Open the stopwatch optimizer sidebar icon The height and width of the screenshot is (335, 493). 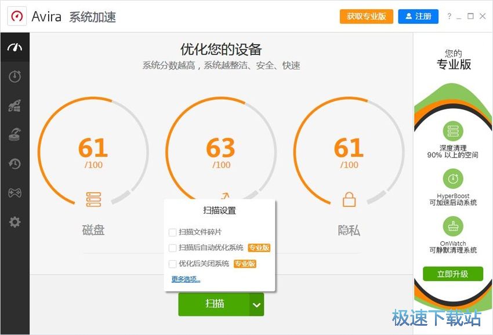pyautogui.click(x=14, y=77)
